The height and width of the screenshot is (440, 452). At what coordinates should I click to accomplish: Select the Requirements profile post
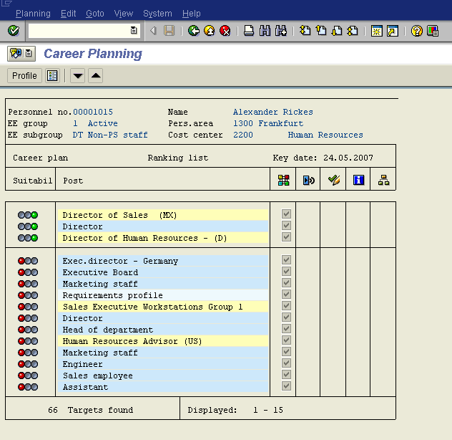163,295
